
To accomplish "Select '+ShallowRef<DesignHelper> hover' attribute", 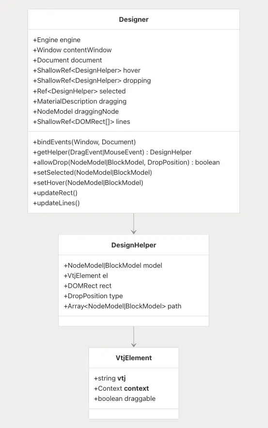I will (x=87, y=70).
